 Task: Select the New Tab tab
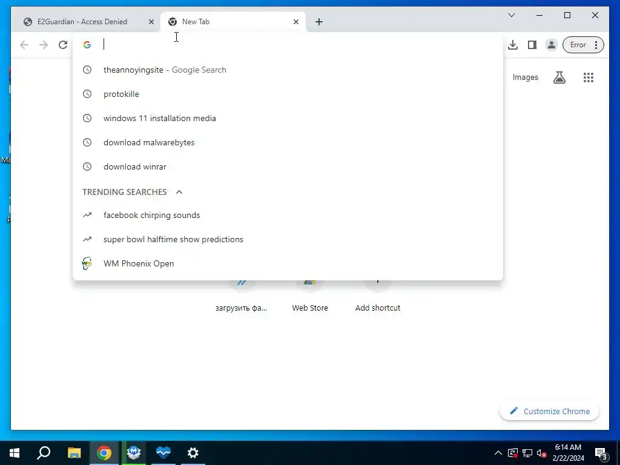pyautogui.click(x=233, y=22)
